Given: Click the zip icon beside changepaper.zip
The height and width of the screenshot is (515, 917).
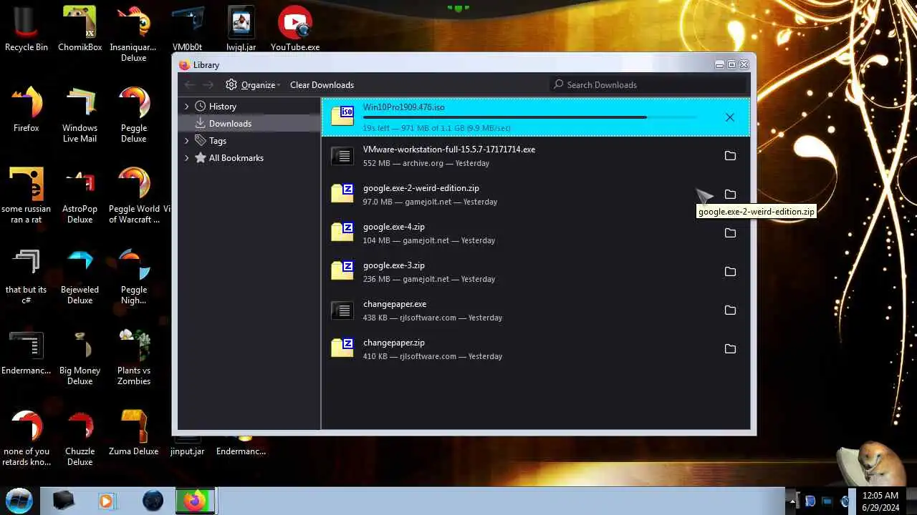Looking at the screenshot, I should 342,348.
